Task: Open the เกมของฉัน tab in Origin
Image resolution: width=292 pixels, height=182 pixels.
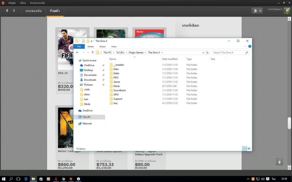Action: [34, 11]
